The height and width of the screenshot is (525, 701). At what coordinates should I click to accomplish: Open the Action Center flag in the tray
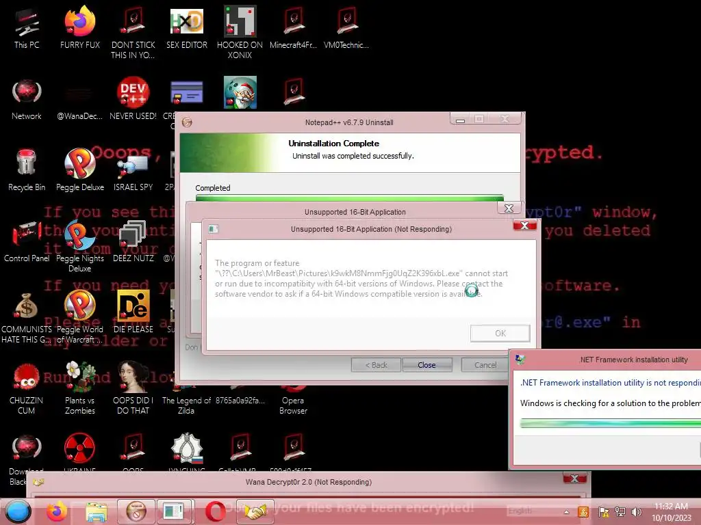tap(603, 512)
